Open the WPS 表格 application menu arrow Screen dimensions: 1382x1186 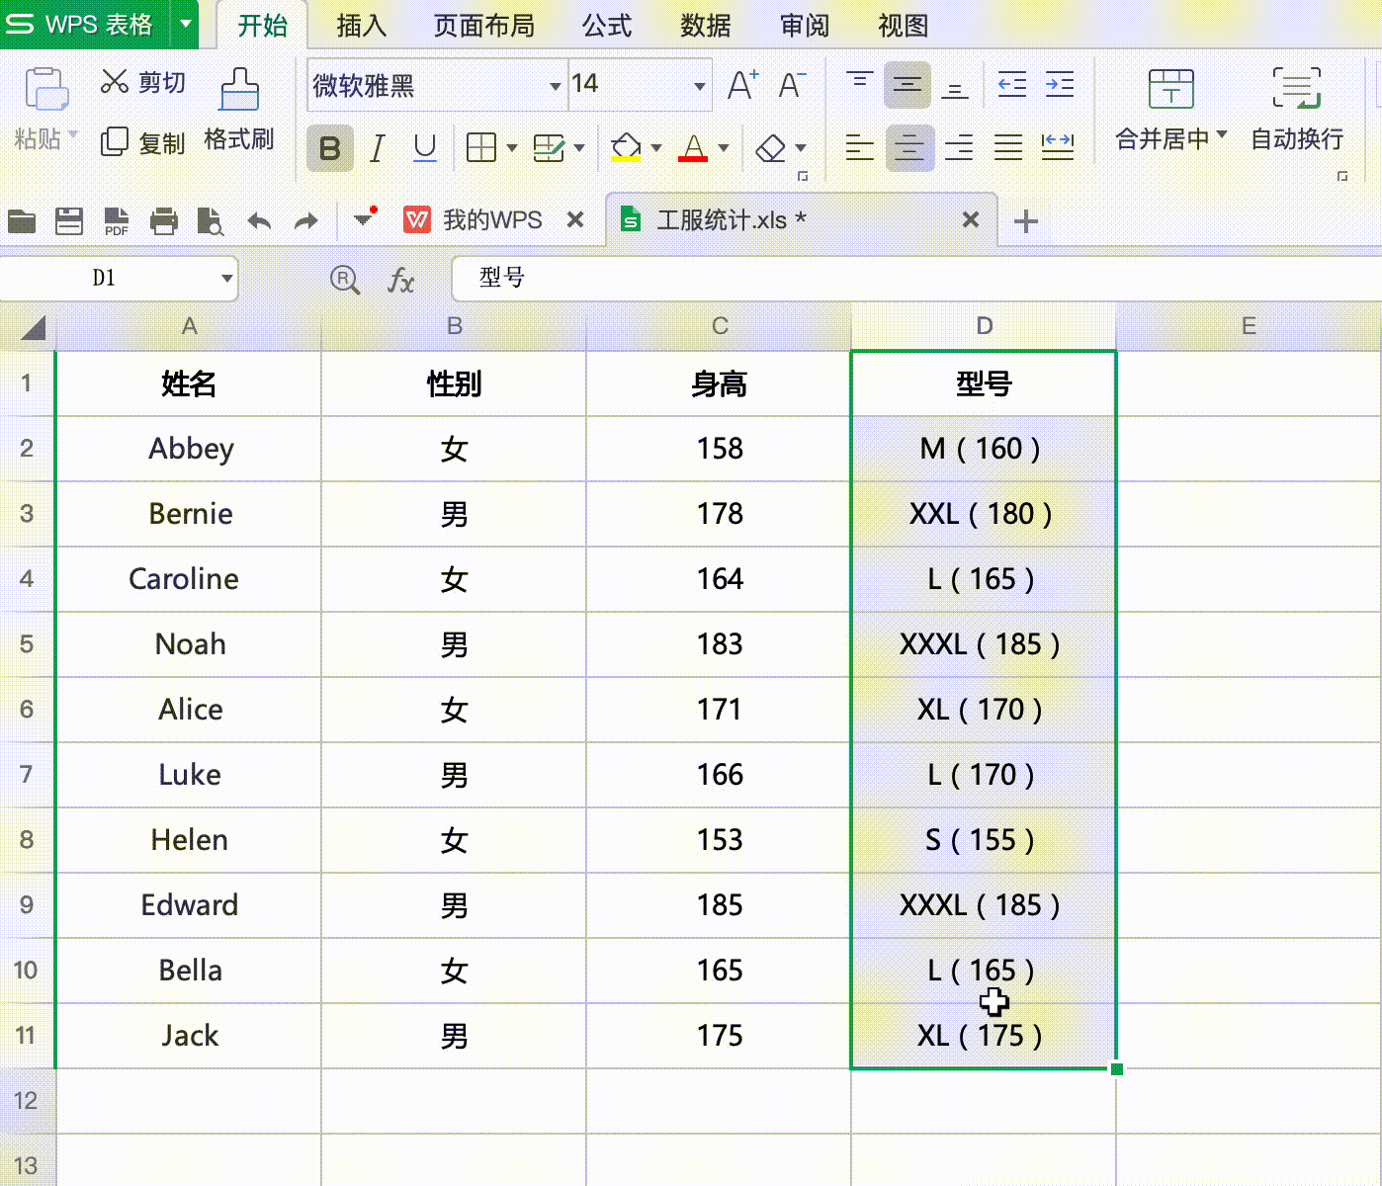[x=185, y=24]
